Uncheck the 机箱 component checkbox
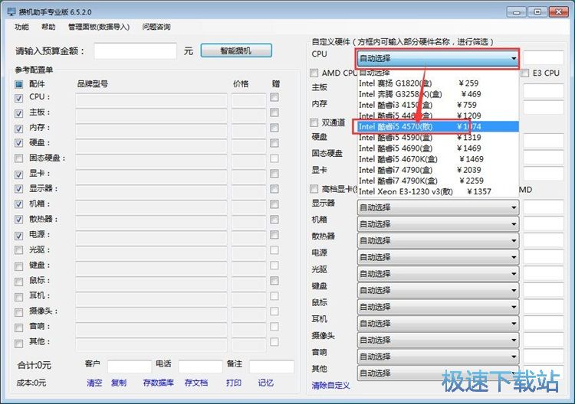The width and height of the screenshot is (575, 404). (x=18, y=204)
